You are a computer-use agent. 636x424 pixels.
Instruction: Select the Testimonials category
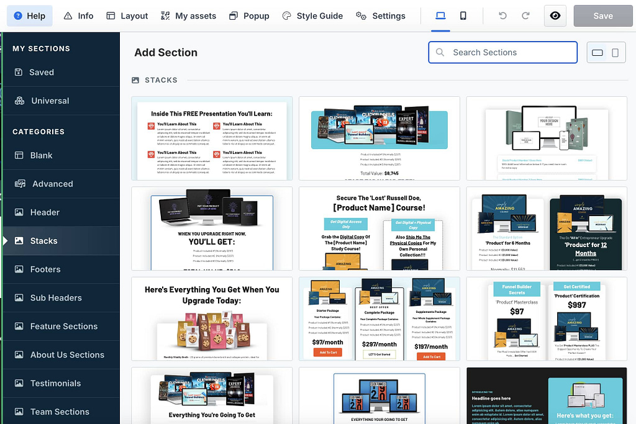click(61, 383)
